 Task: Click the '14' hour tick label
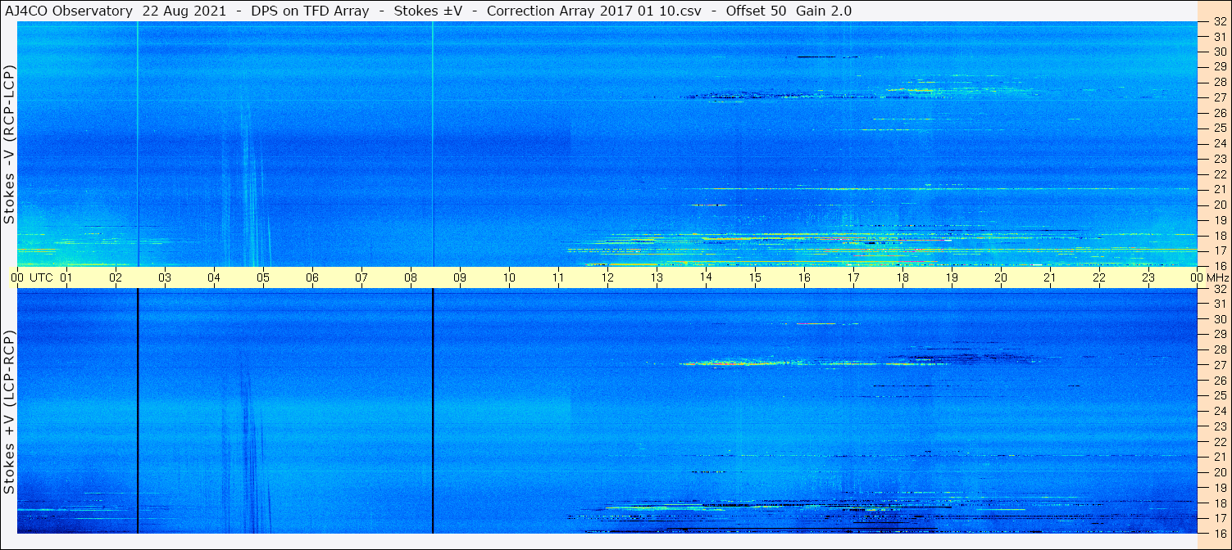706,277
